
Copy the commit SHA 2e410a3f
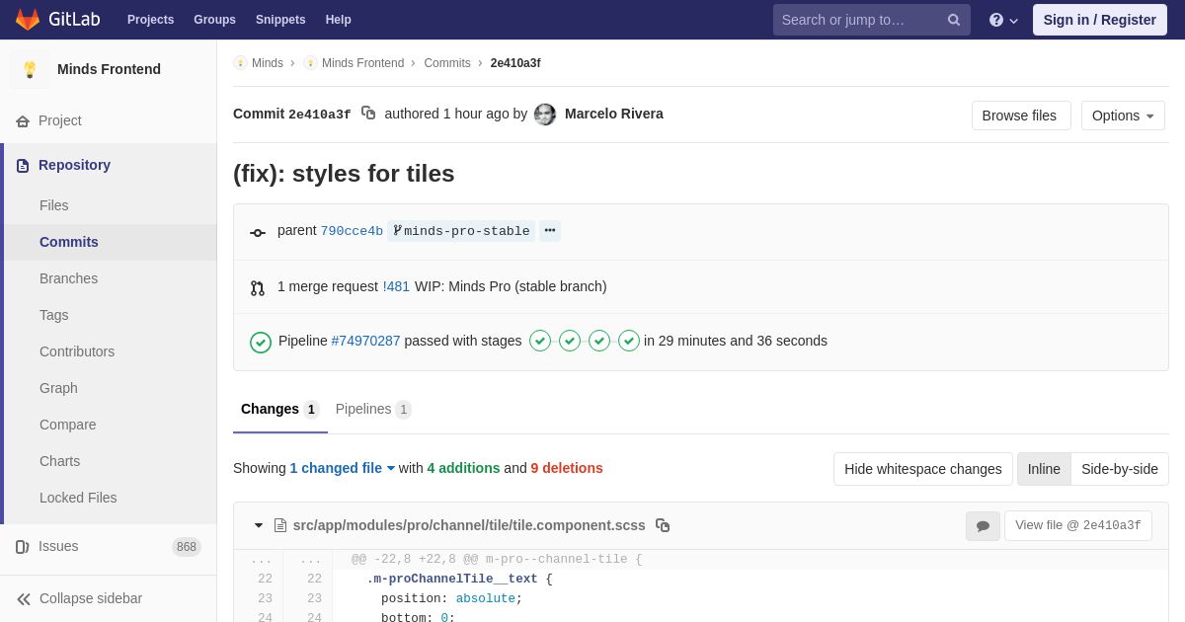368,114
